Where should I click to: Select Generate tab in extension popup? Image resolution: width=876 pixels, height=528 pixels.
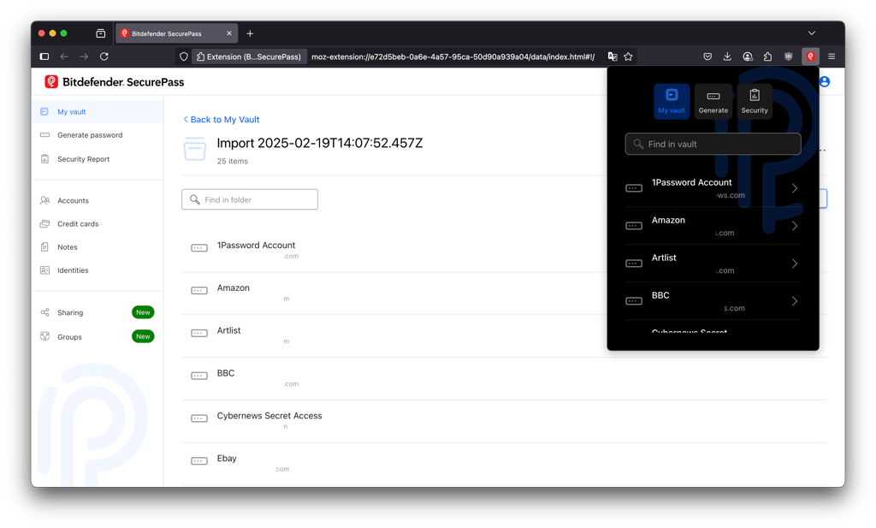click(713, 101)
